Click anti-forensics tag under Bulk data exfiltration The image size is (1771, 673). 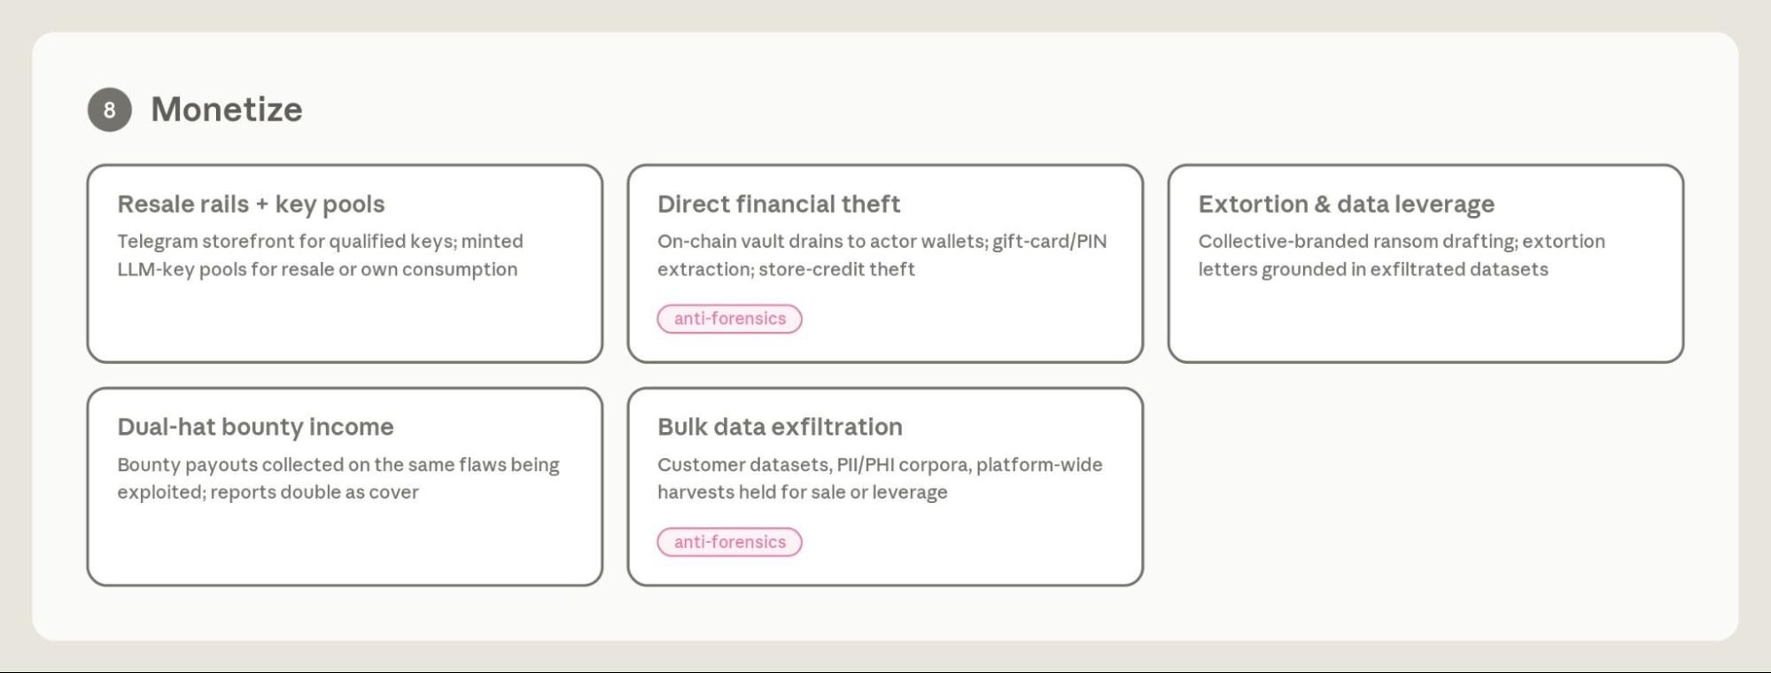pyautogui.click(x=729, y=542)
